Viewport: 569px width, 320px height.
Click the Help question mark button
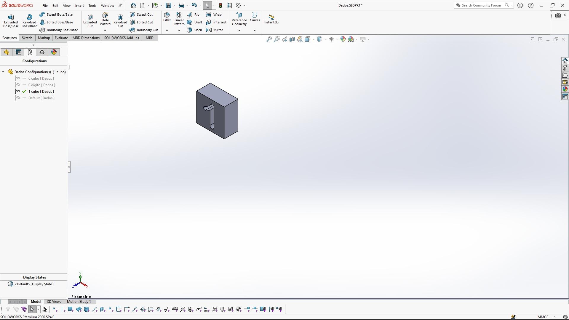coord(531,5)
